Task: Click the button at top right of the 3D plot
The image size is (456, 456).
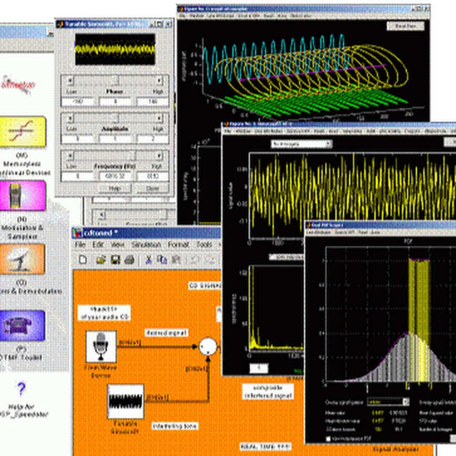Action: pos(405,26)
